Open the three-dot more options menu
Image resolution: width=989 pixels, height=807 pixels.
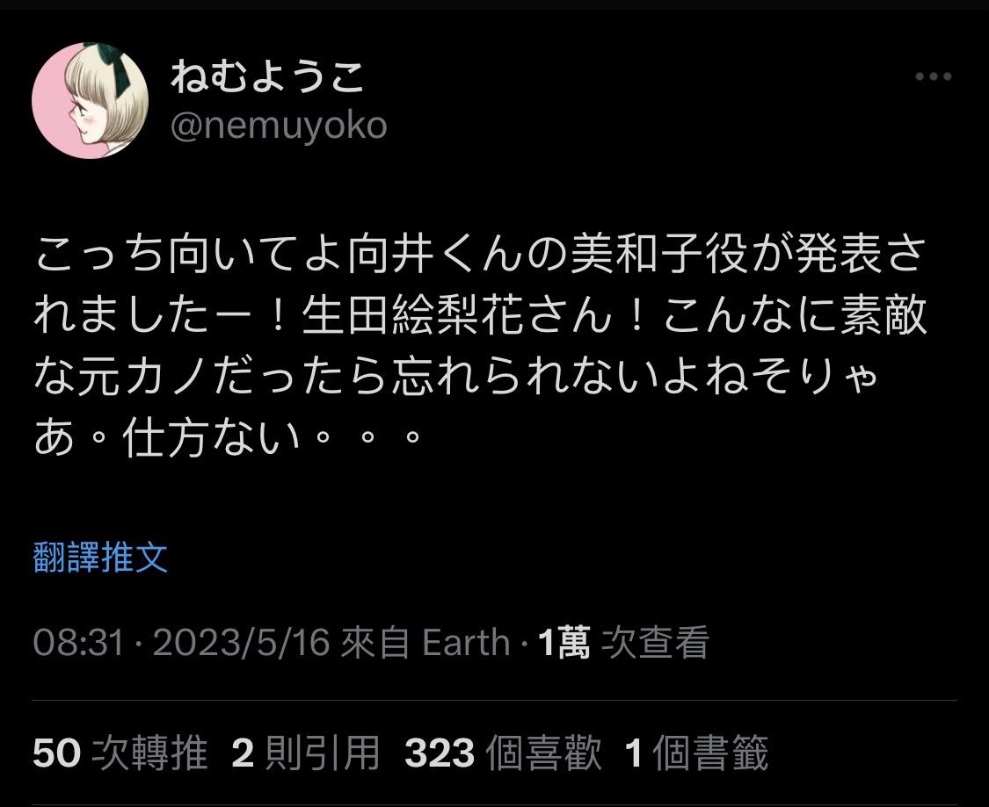tap(933, 77)
